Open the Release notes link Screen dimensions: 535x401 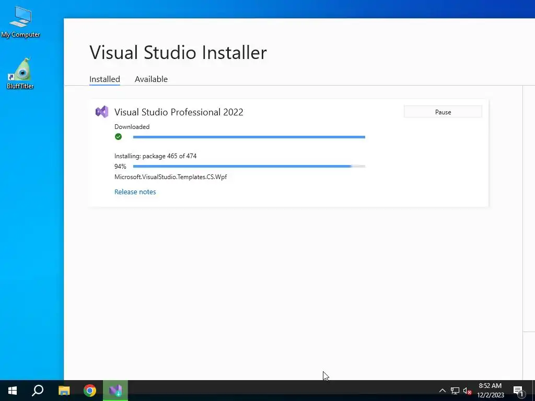pyautogui.click(x=135, y=192)
